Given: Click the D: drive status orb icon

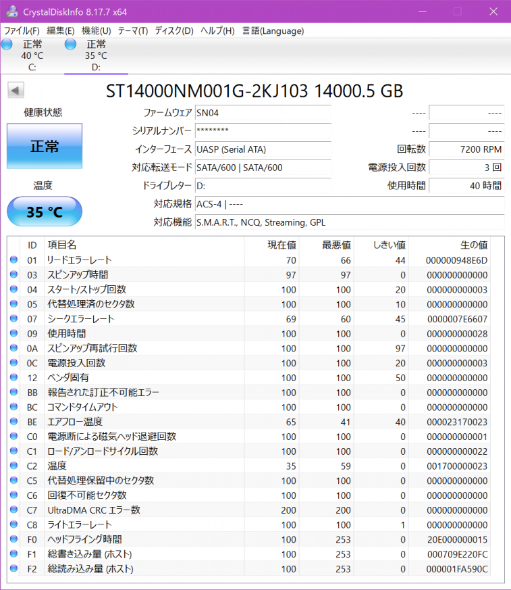Looking at the screenshot, I should (x=70, y=45).
